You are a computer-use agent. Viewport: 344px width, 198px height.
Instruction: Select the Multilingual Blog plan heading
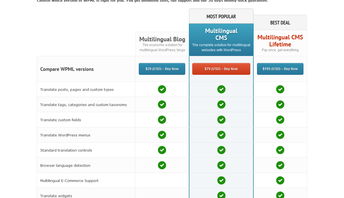coord(162,39)
